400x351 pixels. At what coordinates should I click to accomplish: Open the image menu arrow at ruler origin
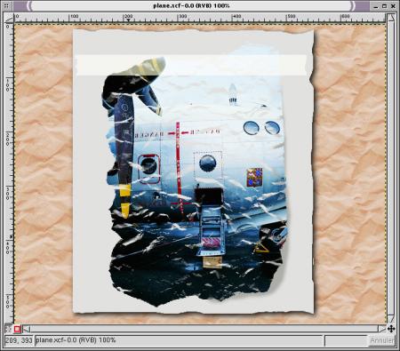tap(9, 20)
